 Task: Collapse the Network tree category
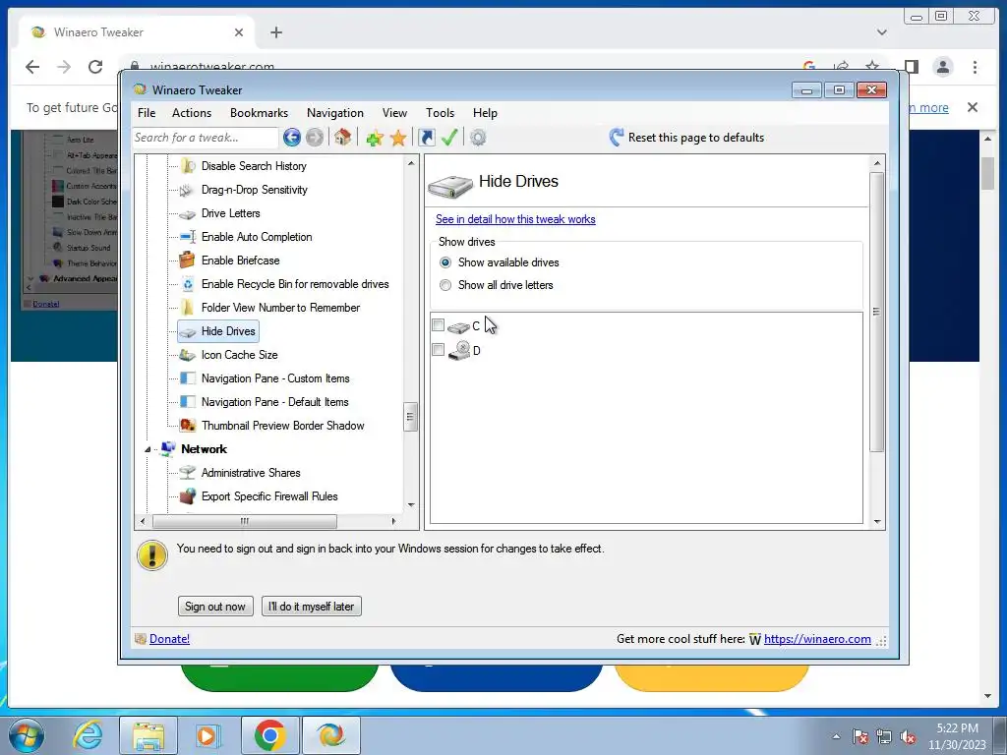tap(148, 449)
